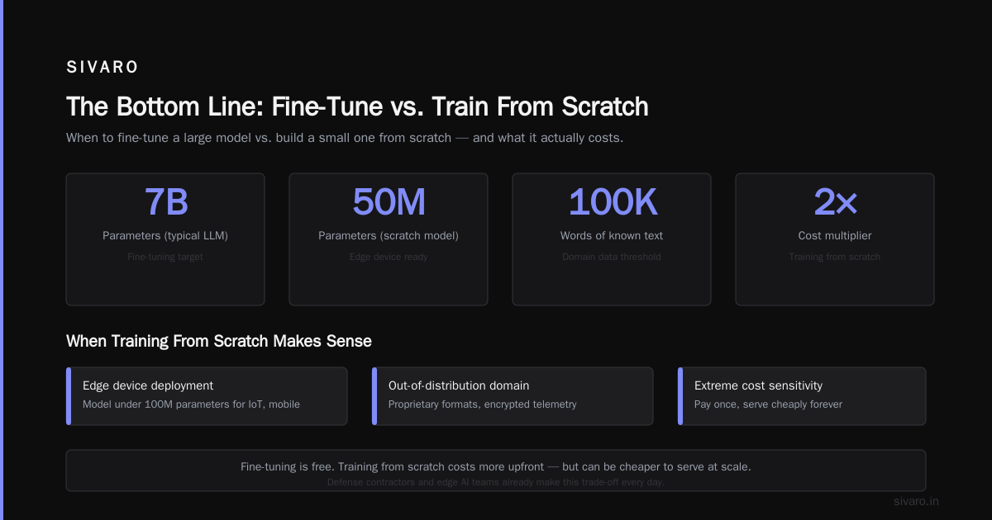Click the When Training From Scratch Makes Sense heading
The width and height of the screenshot is (992, 520).
(x=219, y=341)
